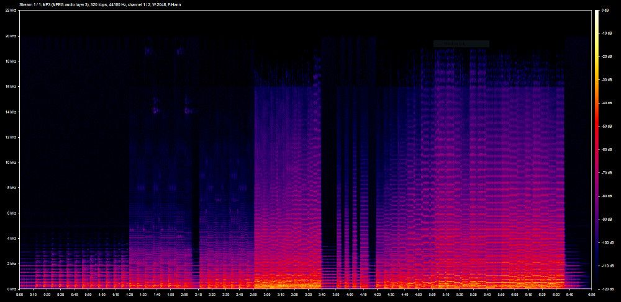Click the '6 kHz' frequency axis label
The image size is (621, 302).
click(11, 213)
